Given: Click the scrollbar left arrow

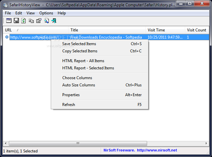Looking at the screenshot, I should (x=6, y=143).
